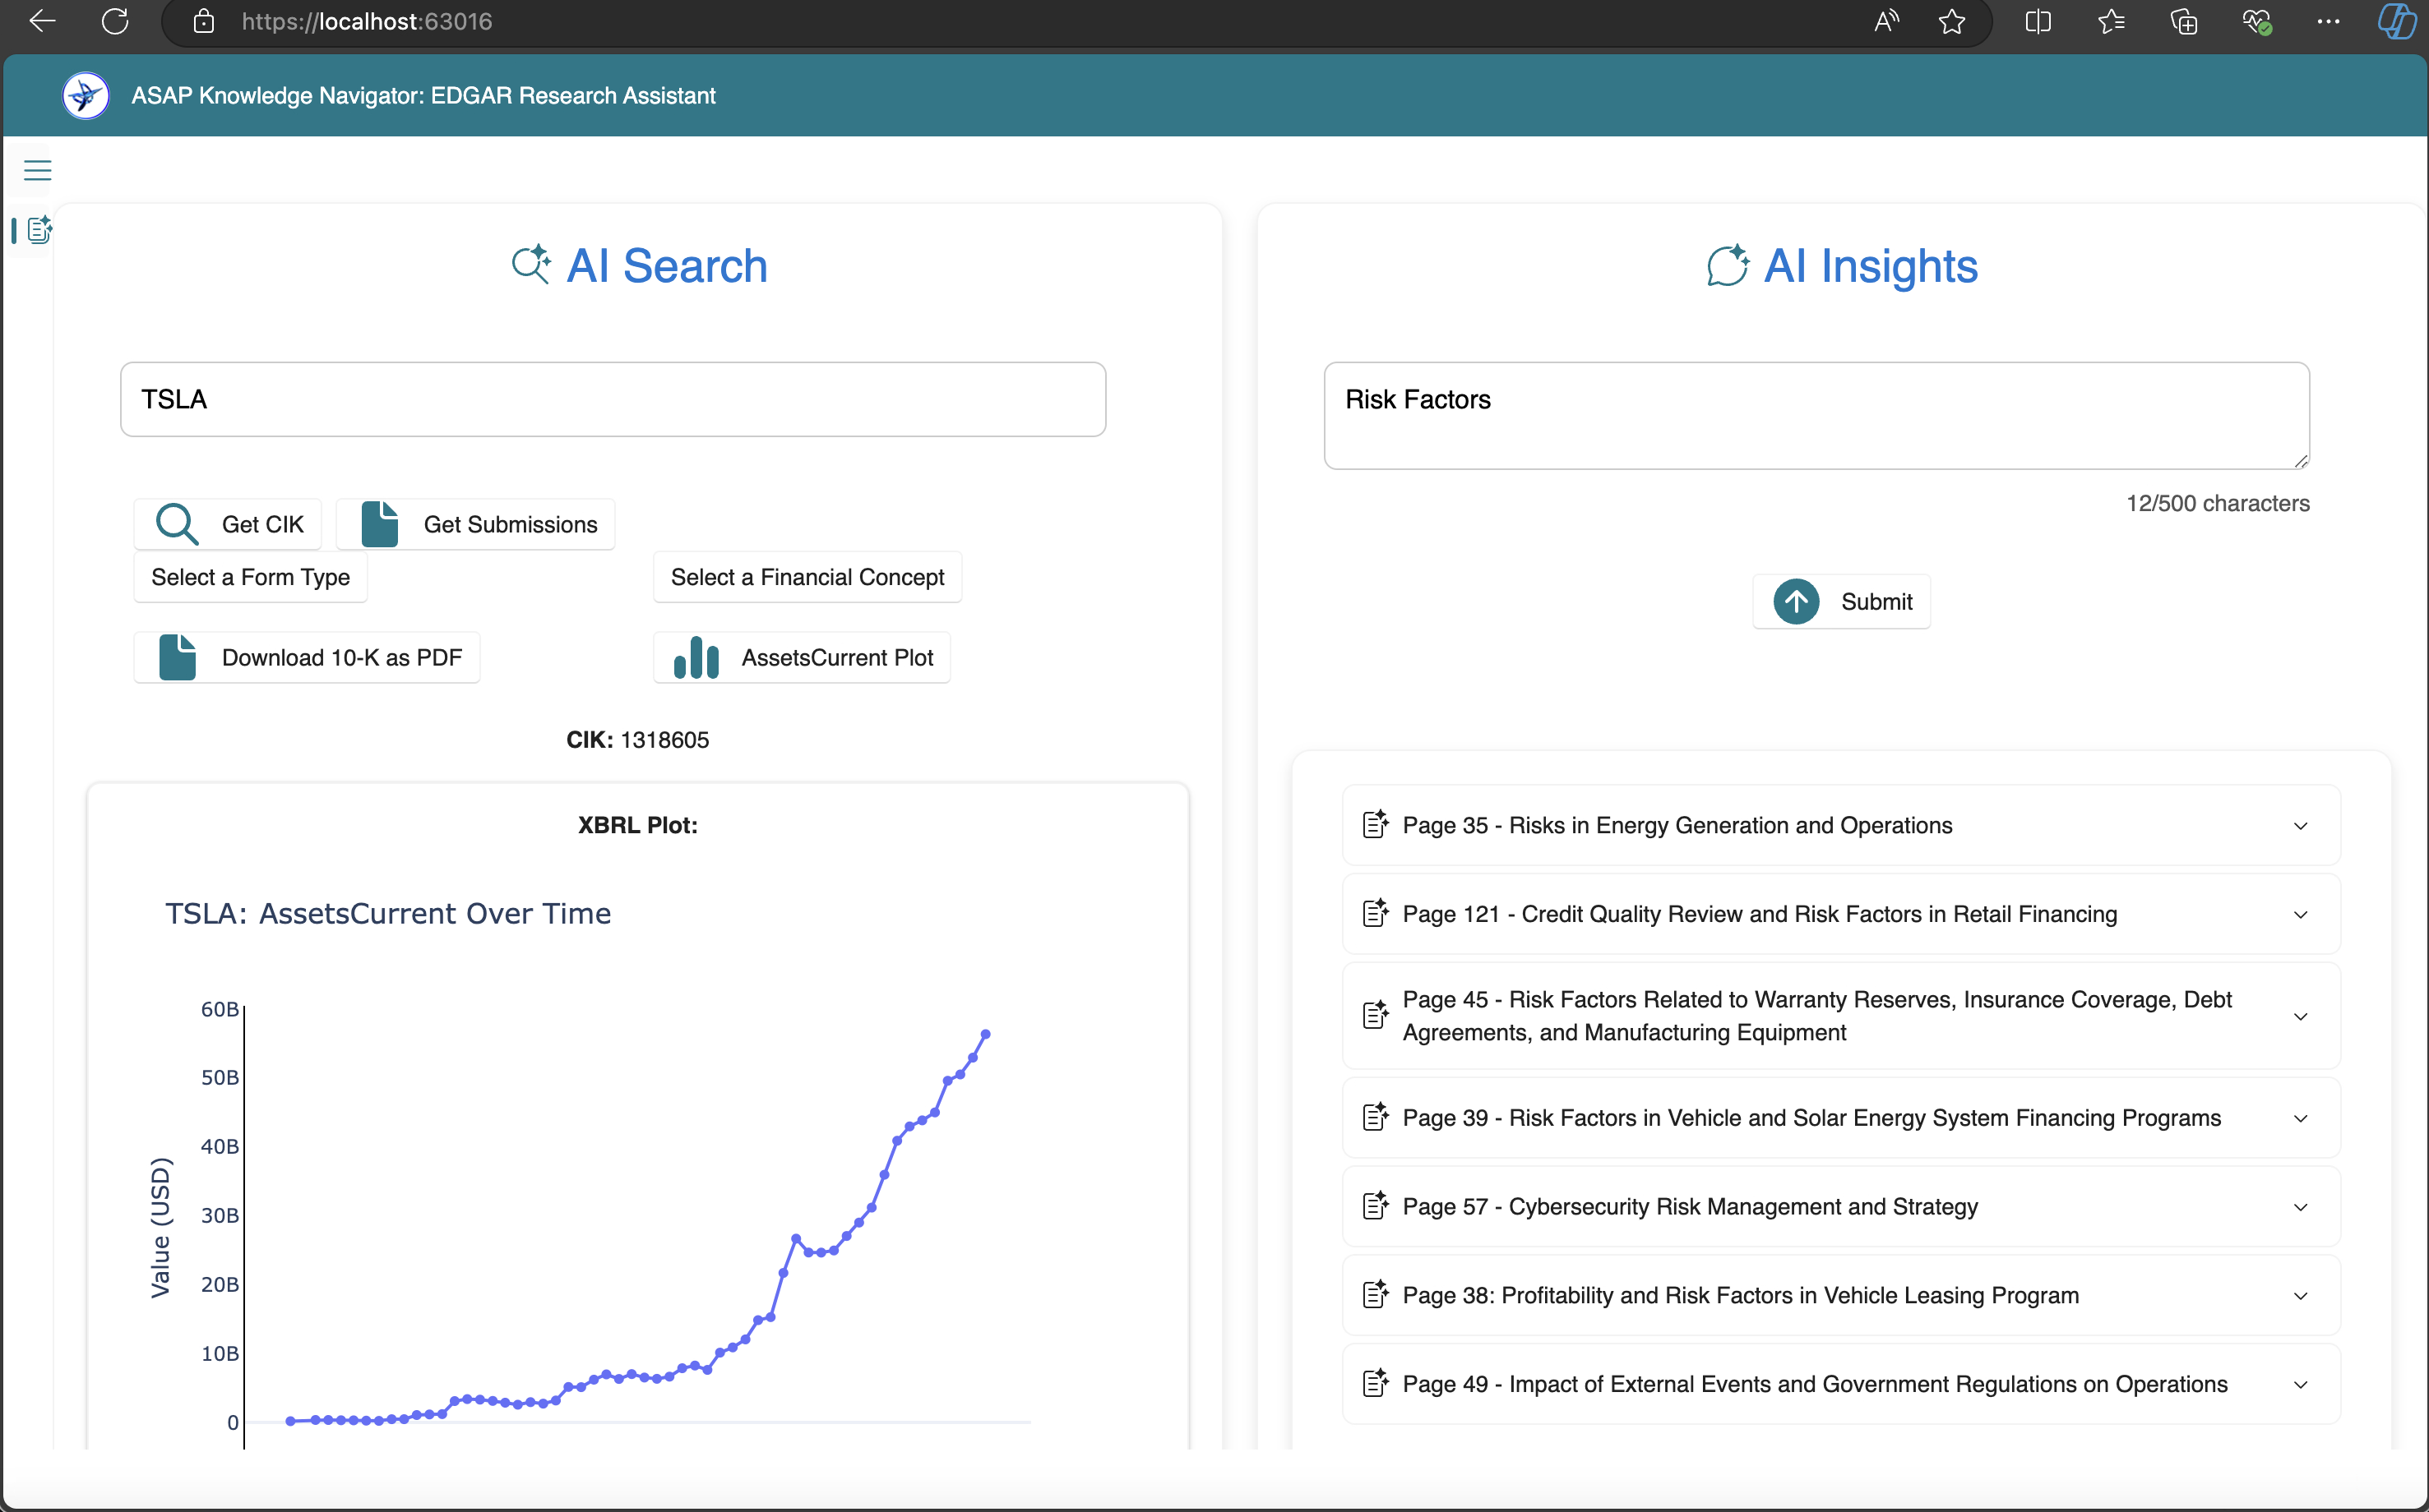Click the TSLA ticker input field
2429x1512 pixels.
coord(613,399)
